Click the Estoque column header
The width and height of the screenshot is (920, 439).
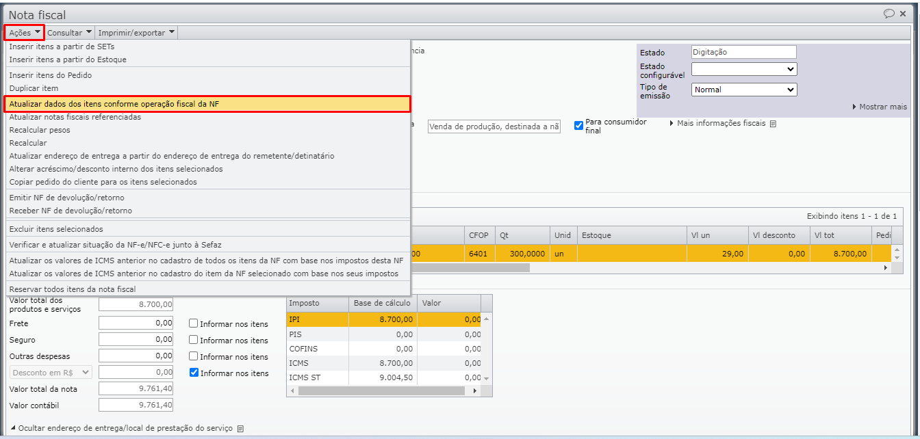pos(632,235)
